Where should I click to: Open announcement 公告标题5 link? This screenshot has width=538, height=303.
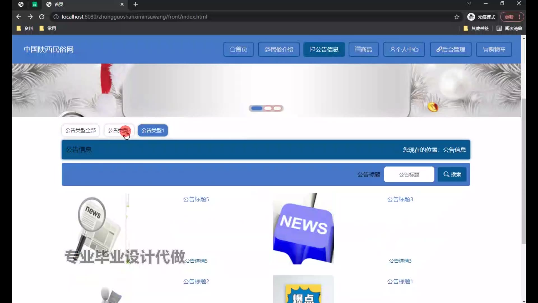coord(196,199)
